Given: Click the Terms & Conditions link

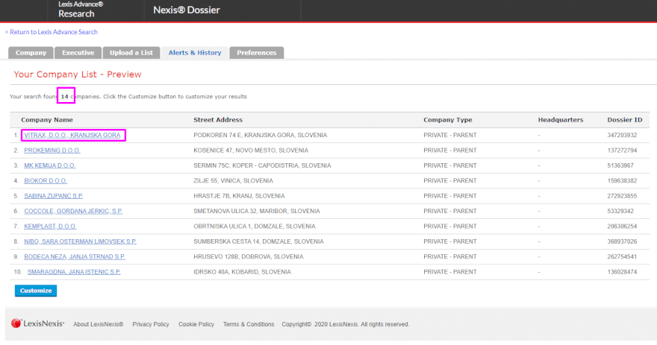Looking at the screenshot, I should click(249, 324).
